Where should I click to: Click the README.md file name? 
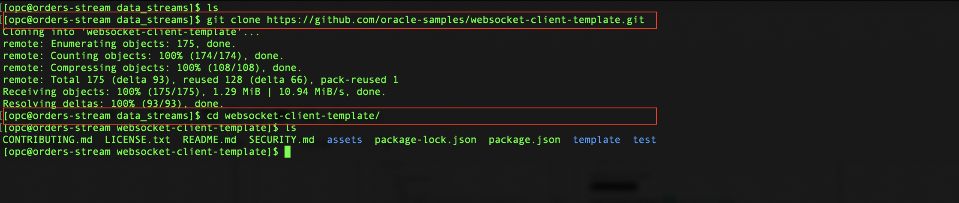coord(210,140)
